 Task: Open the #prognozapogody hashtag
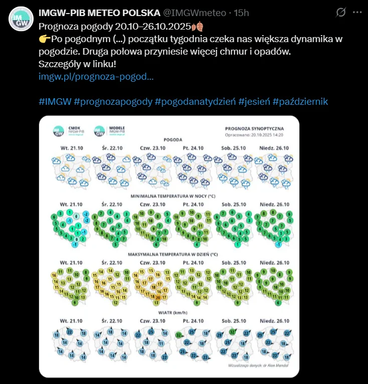tap(113, 101)
